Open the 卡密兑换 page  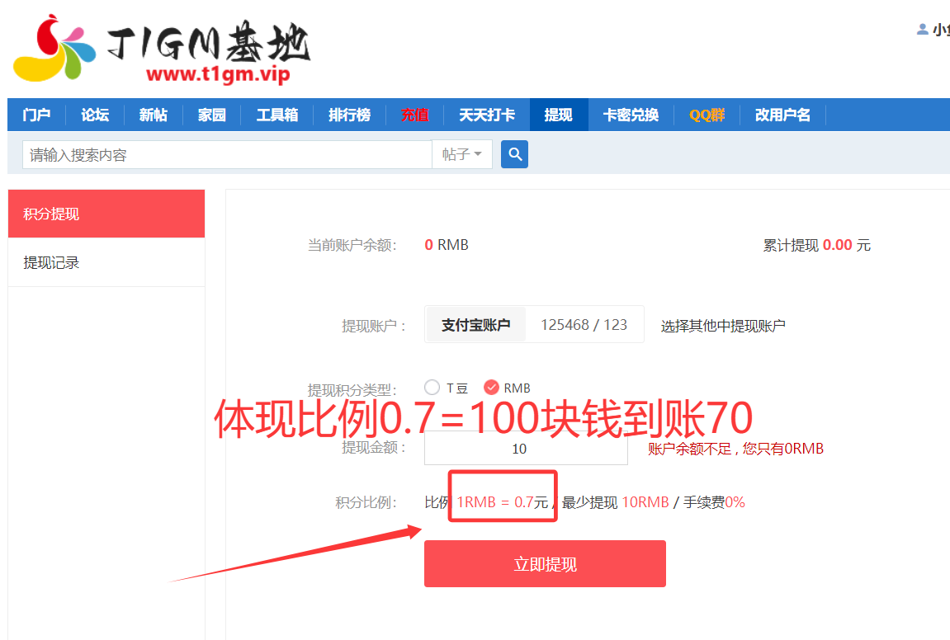tap(631, 115)
